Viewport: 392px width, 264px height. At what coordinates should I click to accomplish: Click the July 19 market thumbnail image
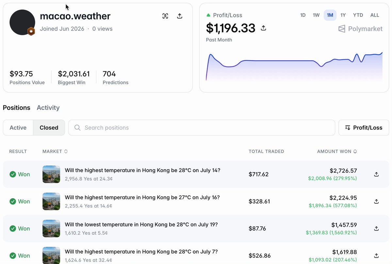[51, 228]
